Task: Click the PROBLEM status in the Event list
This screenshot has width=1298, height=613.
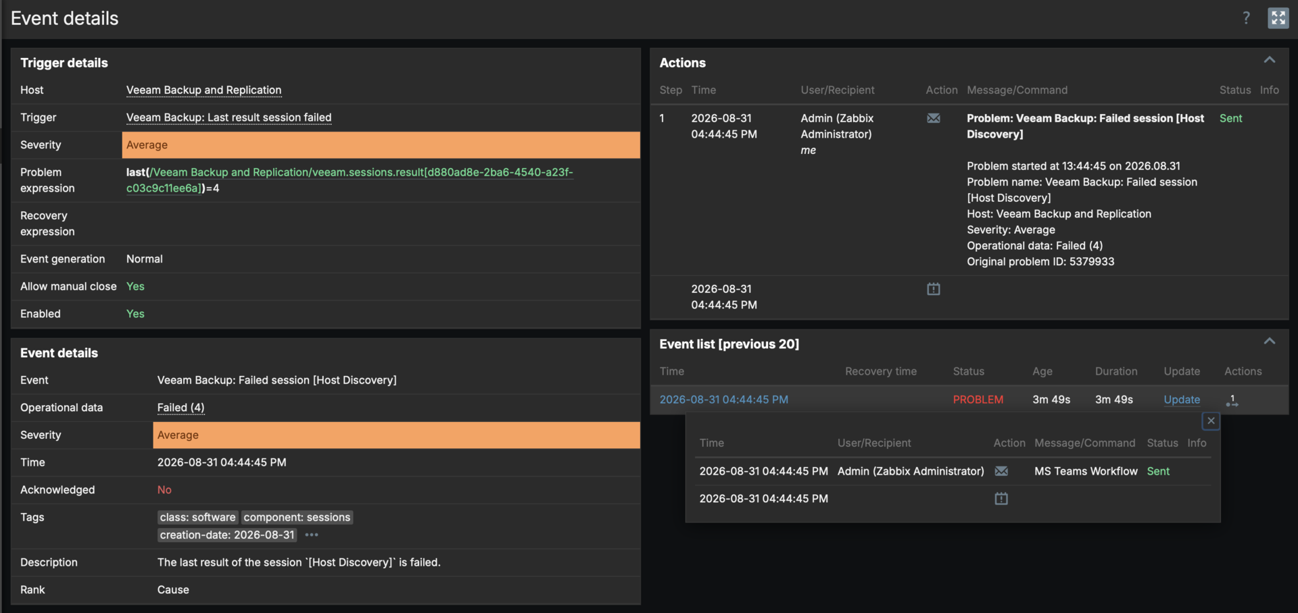Action: point(978,400)
